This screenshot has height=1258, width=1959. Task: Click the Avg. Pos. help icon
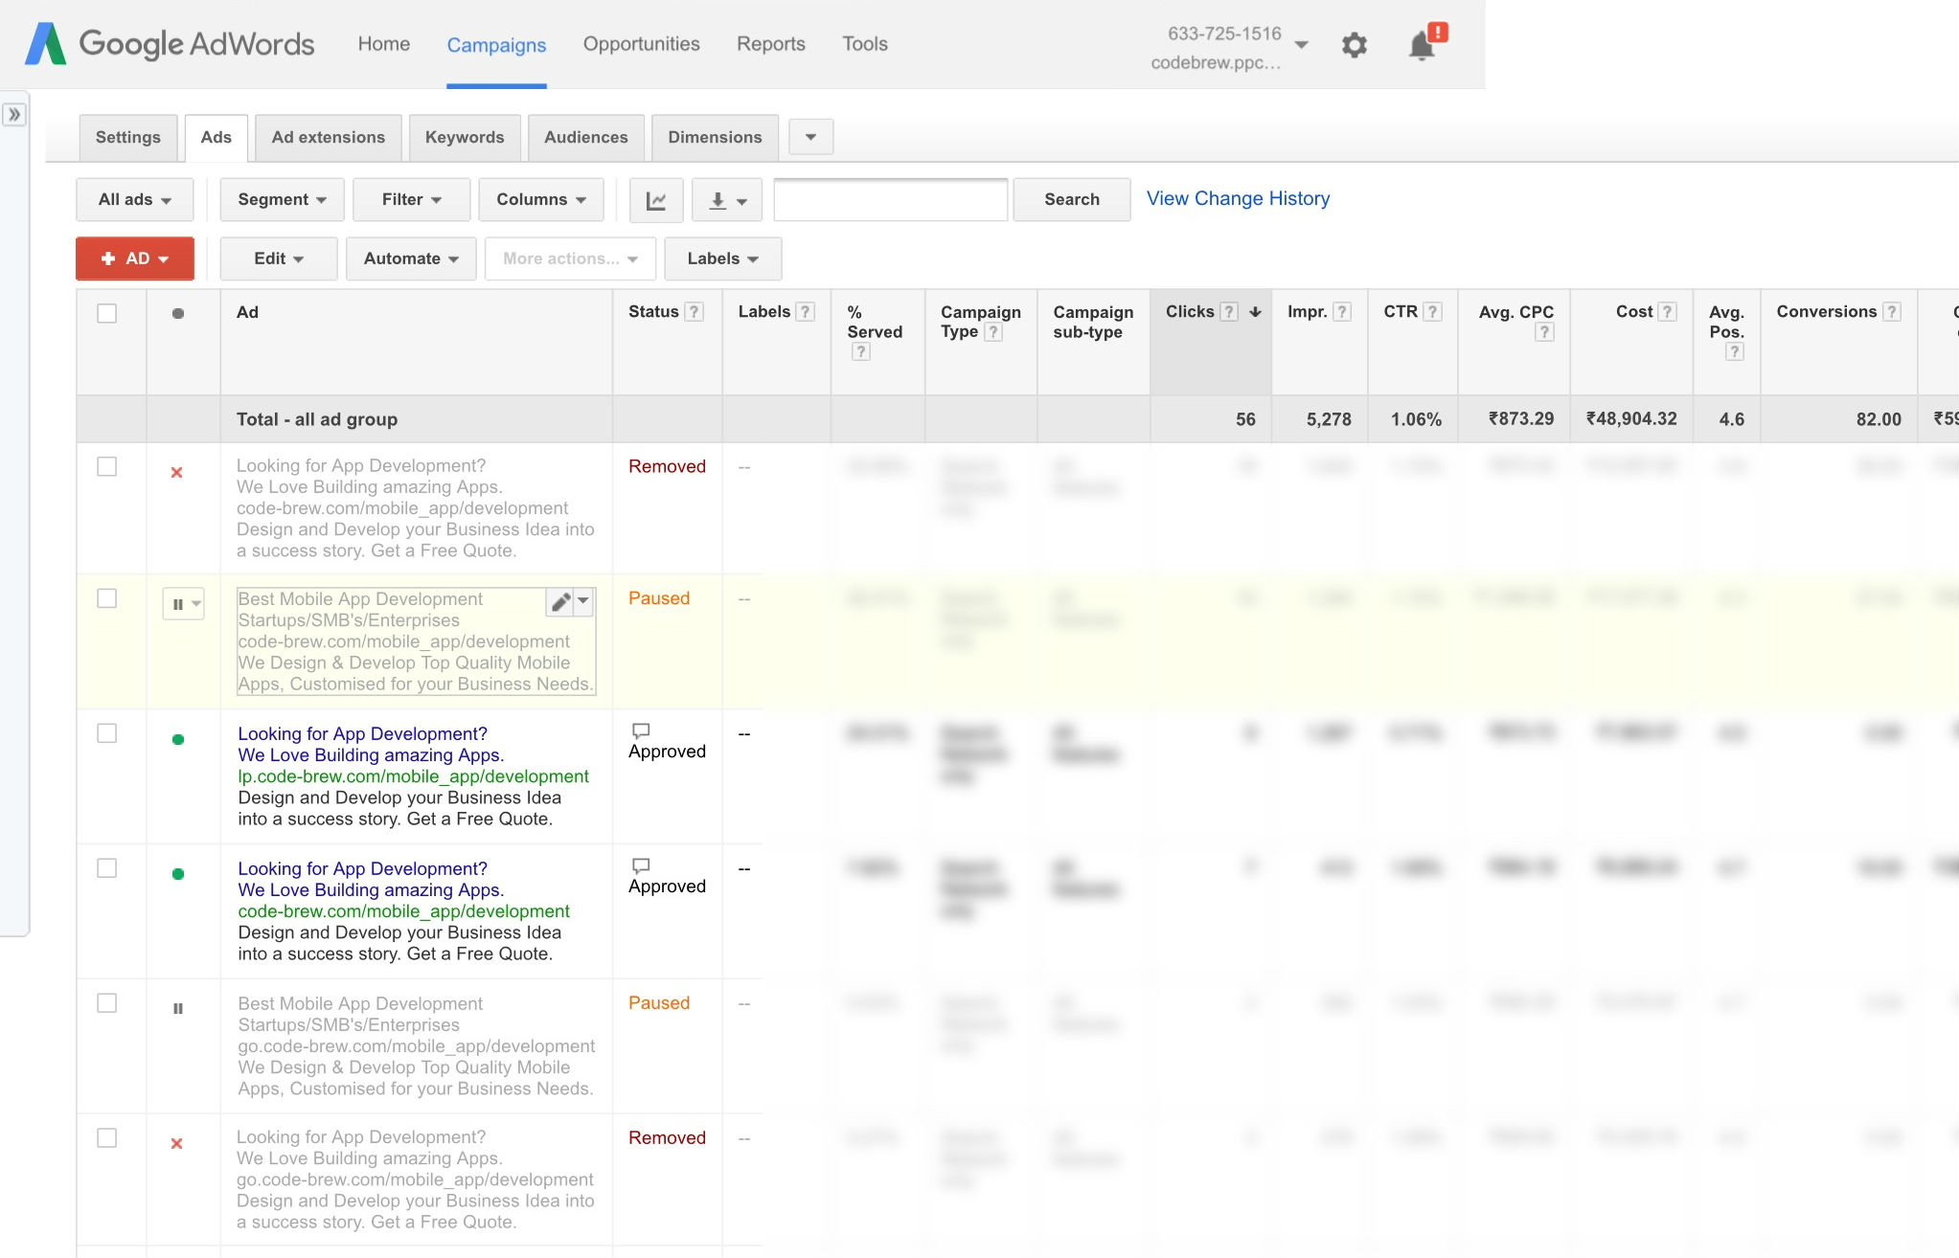1735,351
